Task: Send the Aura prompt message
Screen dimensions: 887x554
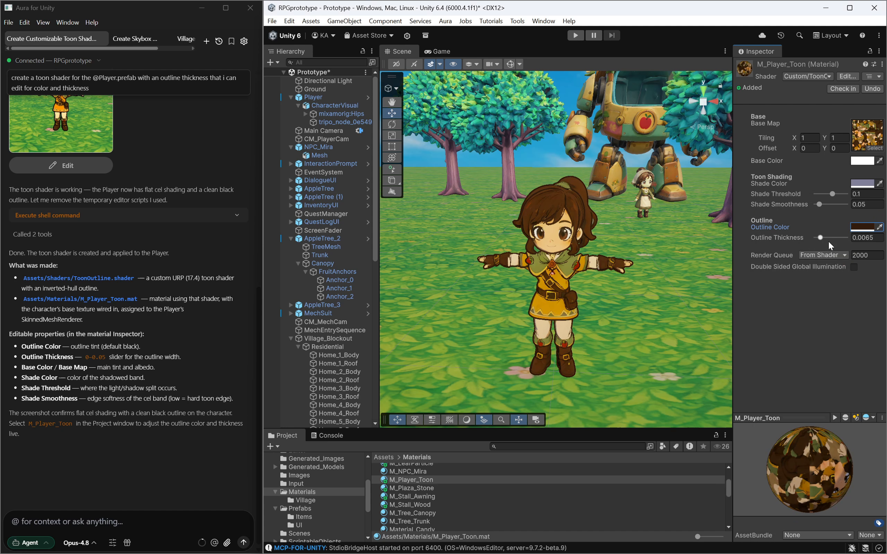Action: pyautogui.click(x=243, y=542)
